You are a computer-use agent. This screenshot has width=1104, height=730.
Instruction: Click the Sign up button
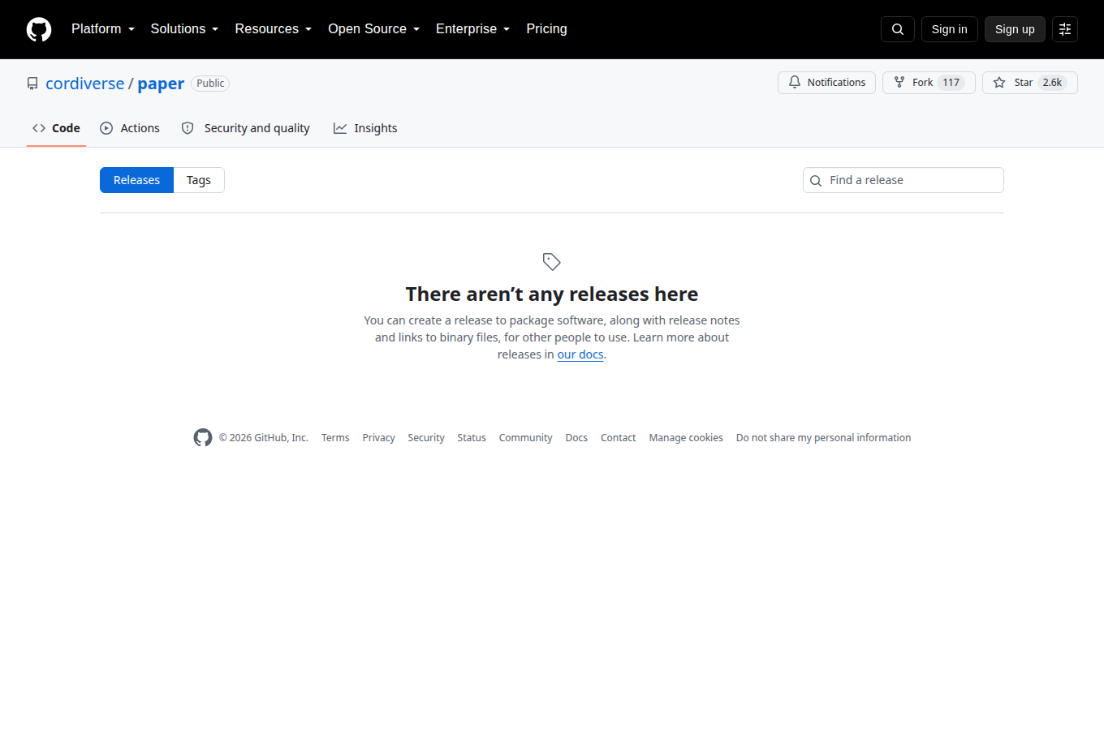coord(1015,29)
